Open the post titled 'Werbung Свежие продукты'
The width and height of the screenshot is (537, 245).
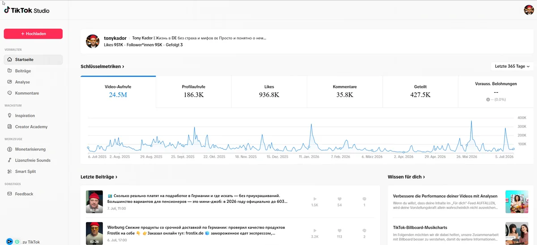197,230
